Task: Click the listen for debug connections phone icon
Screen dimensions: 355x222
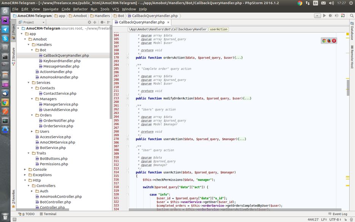Action: [x=343, y=16]
